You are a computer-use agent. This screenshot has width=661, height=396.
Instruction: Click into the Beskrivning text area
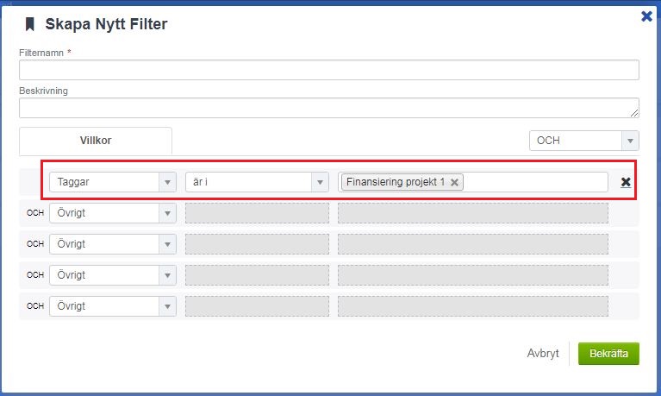click(x=328, y=108)
